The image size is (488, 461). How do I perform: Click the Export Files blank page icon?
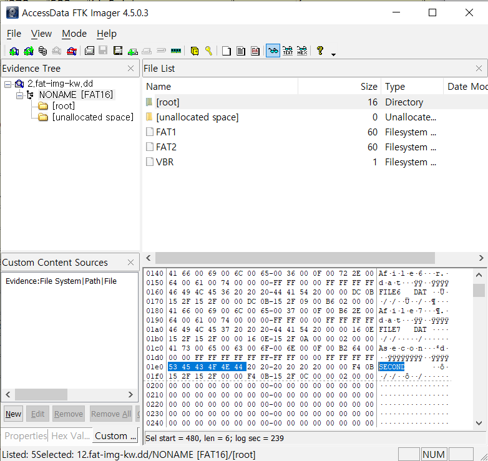227,51
